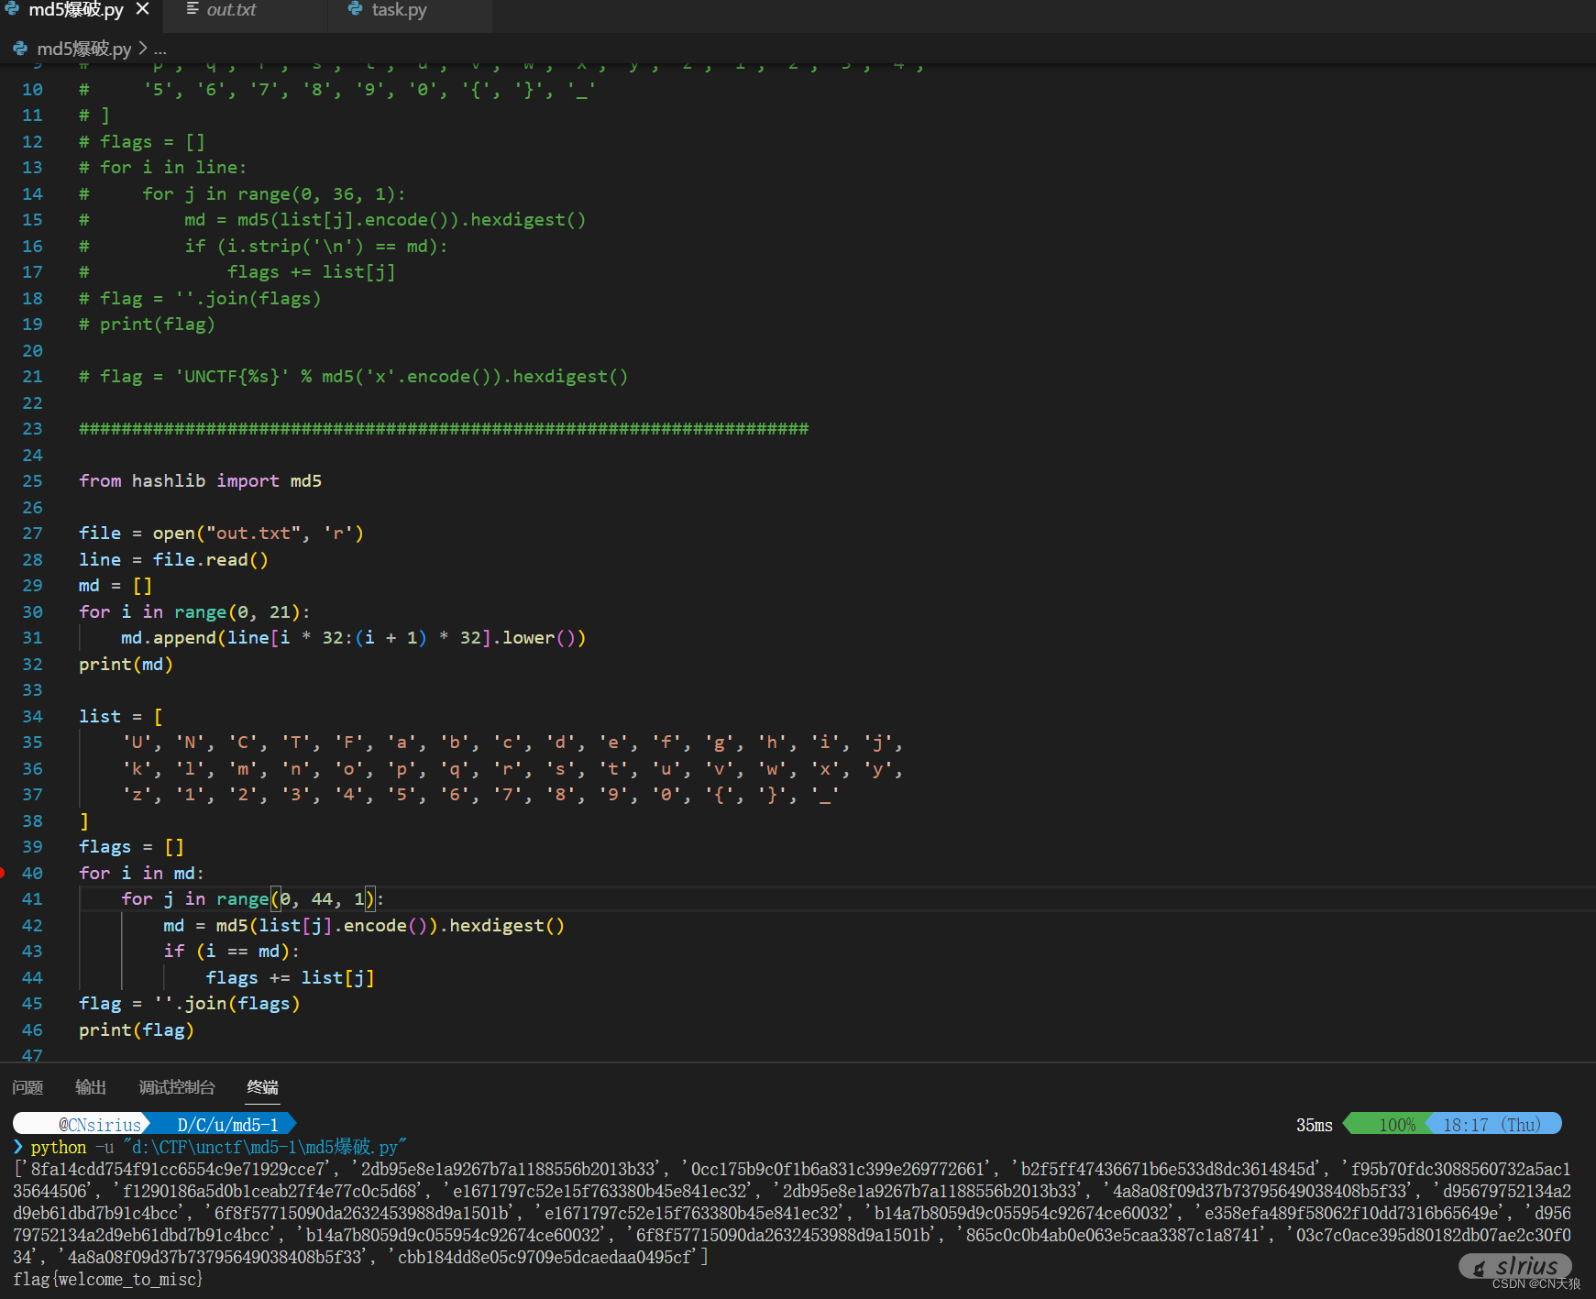Viewport: 1596px width, 1299px height.
Task: Close the md5爆破.py editor tab
Action: coord(143,9)
